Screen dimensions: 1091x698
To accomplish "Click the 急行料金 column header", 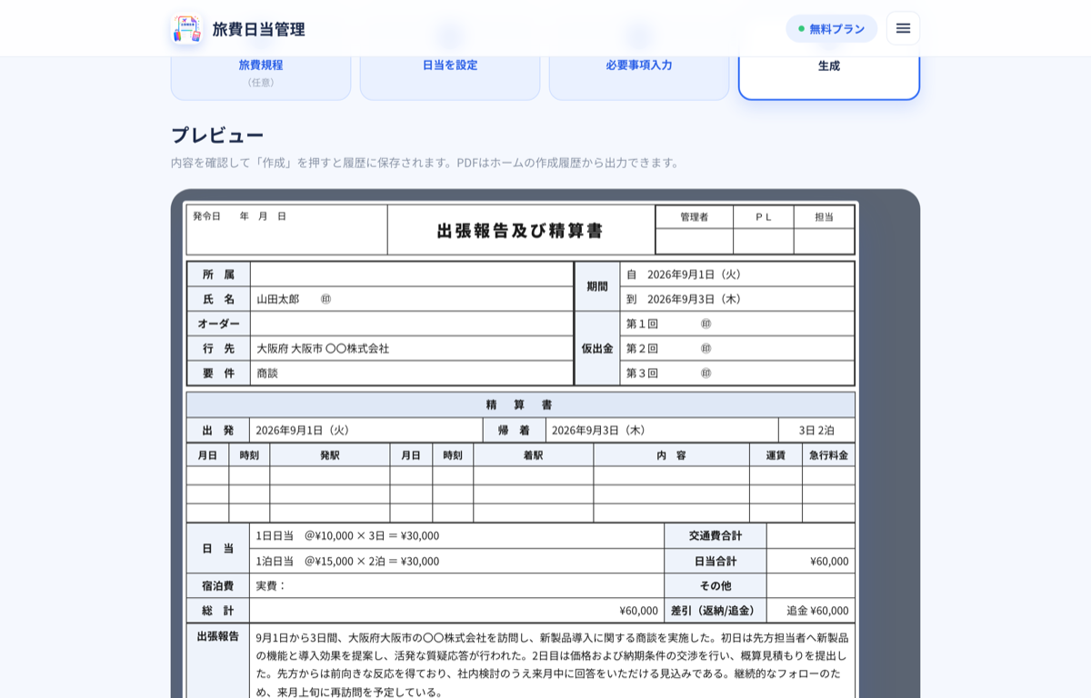I will [829, 455].
